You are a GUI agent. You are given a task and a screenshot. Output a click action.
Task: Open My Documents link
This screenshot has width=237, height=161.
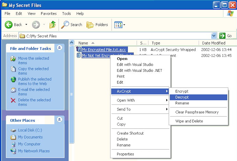(30, 137)
